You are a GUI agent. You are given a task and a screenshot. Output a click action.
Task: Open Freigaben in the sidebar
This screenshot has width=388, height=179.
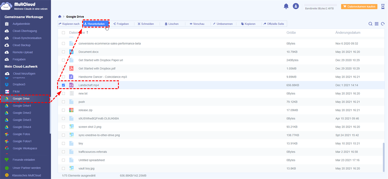[x=19, y=59]
